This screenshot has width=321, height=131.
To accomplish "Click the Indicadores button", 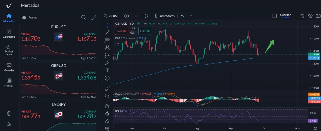I will point(165,16).
